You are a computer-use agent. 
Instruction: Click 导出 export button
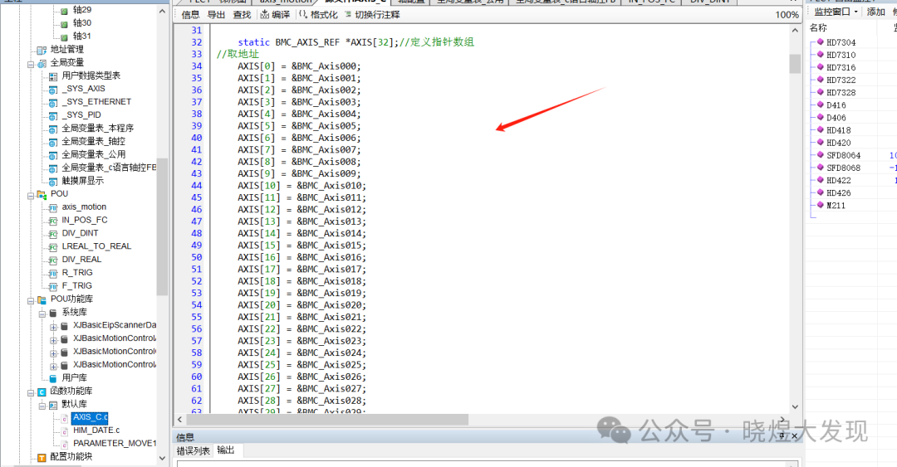pyautogui.click(x=216, y=15)
